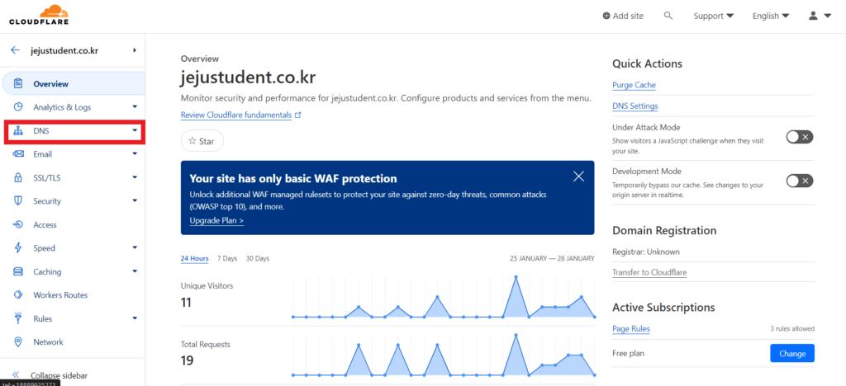
Task: Switch to the 30 Days tab
Action: 258,258
